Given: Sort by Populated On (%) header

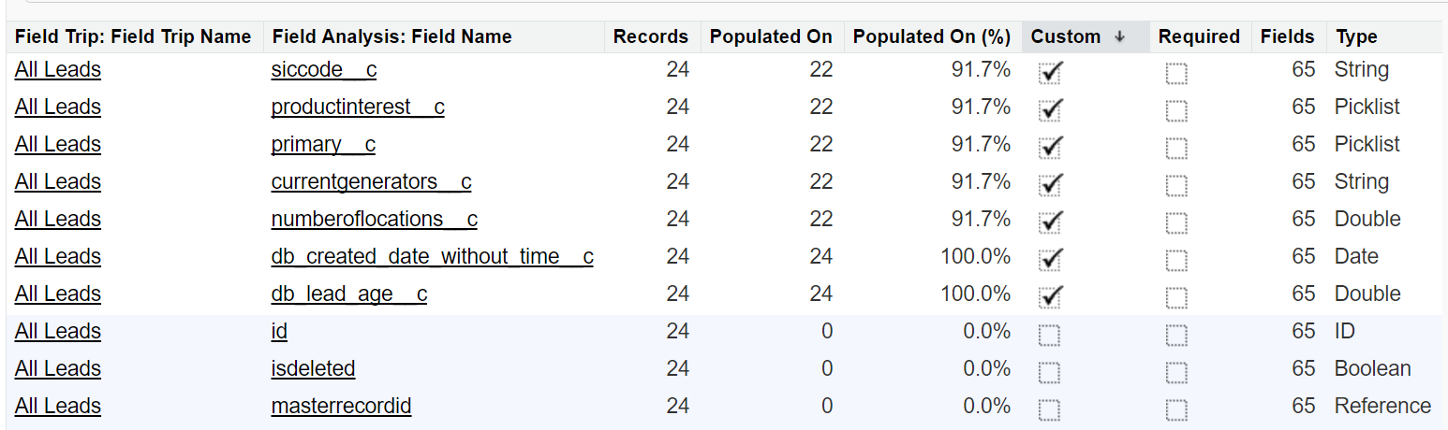Looking at the screenshot, I should pyautogui.click(x=931, y=37).
